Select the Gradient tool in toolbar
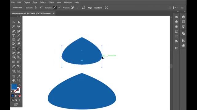The width and height of the screenshot is (197, 110). pyautogui.click(x=19, y=62)
